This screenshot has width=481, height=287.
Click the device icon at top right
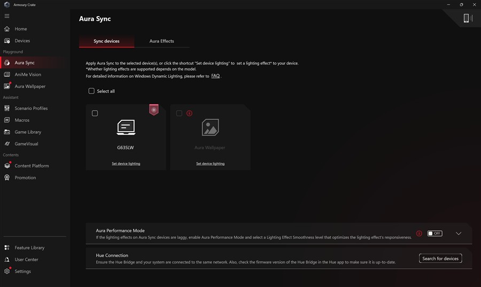pyautogui.click(x=466, y=19)
